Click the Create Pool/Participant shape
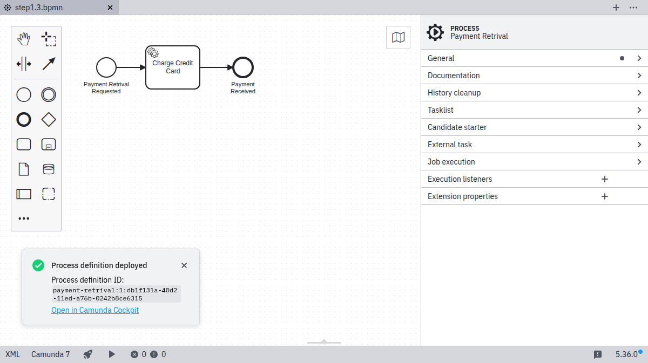This screenshot has width=648, height=363. [x=24, y=194]
